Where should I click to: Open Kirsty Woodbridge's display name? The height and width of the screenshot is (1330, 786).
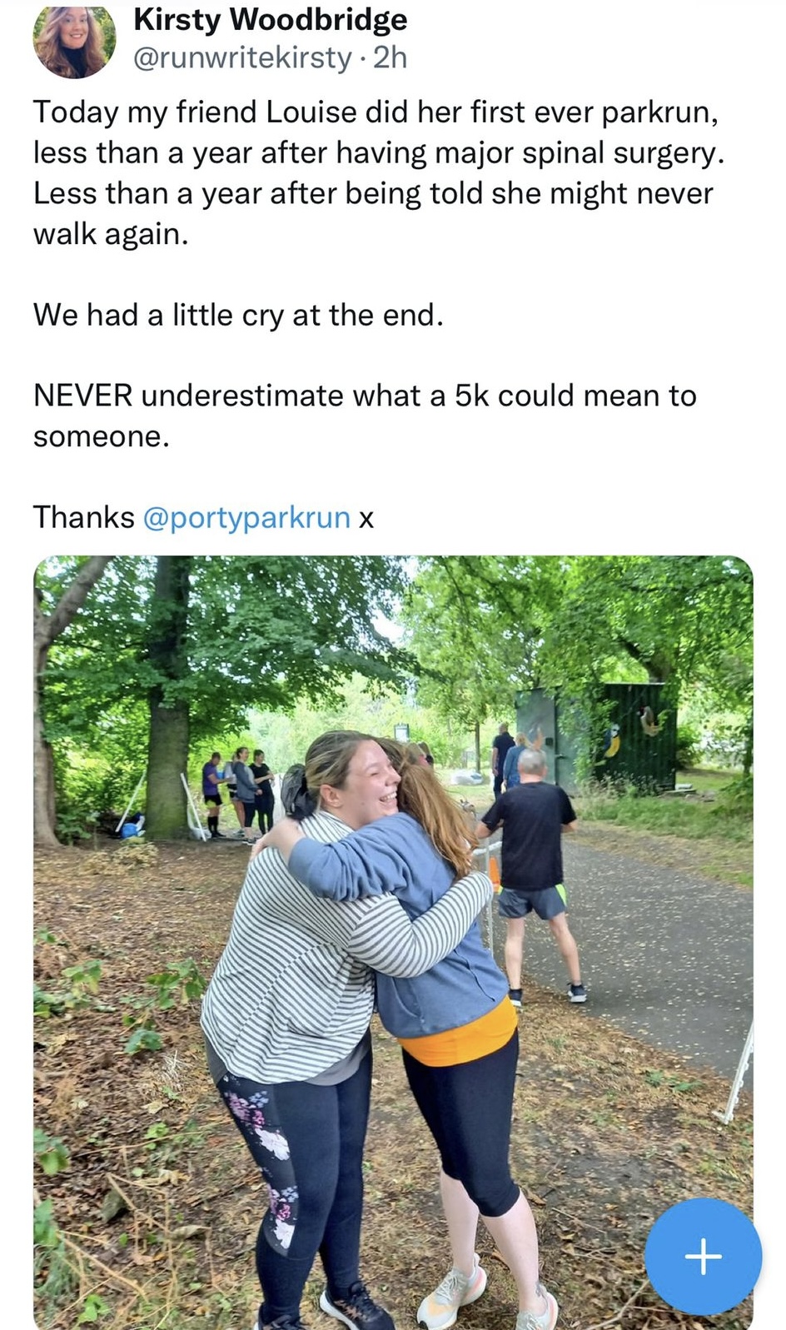pyautogui.click(x=269, y=19)
